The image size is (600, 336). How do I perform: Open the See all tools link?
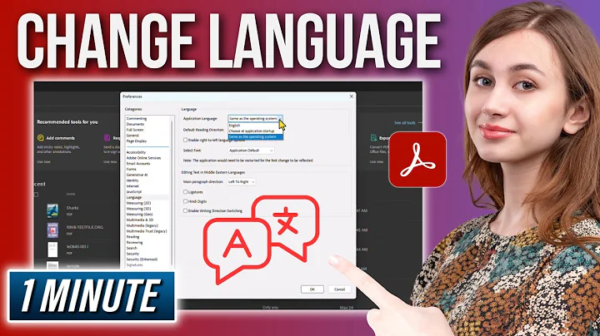tap(404, 123)
